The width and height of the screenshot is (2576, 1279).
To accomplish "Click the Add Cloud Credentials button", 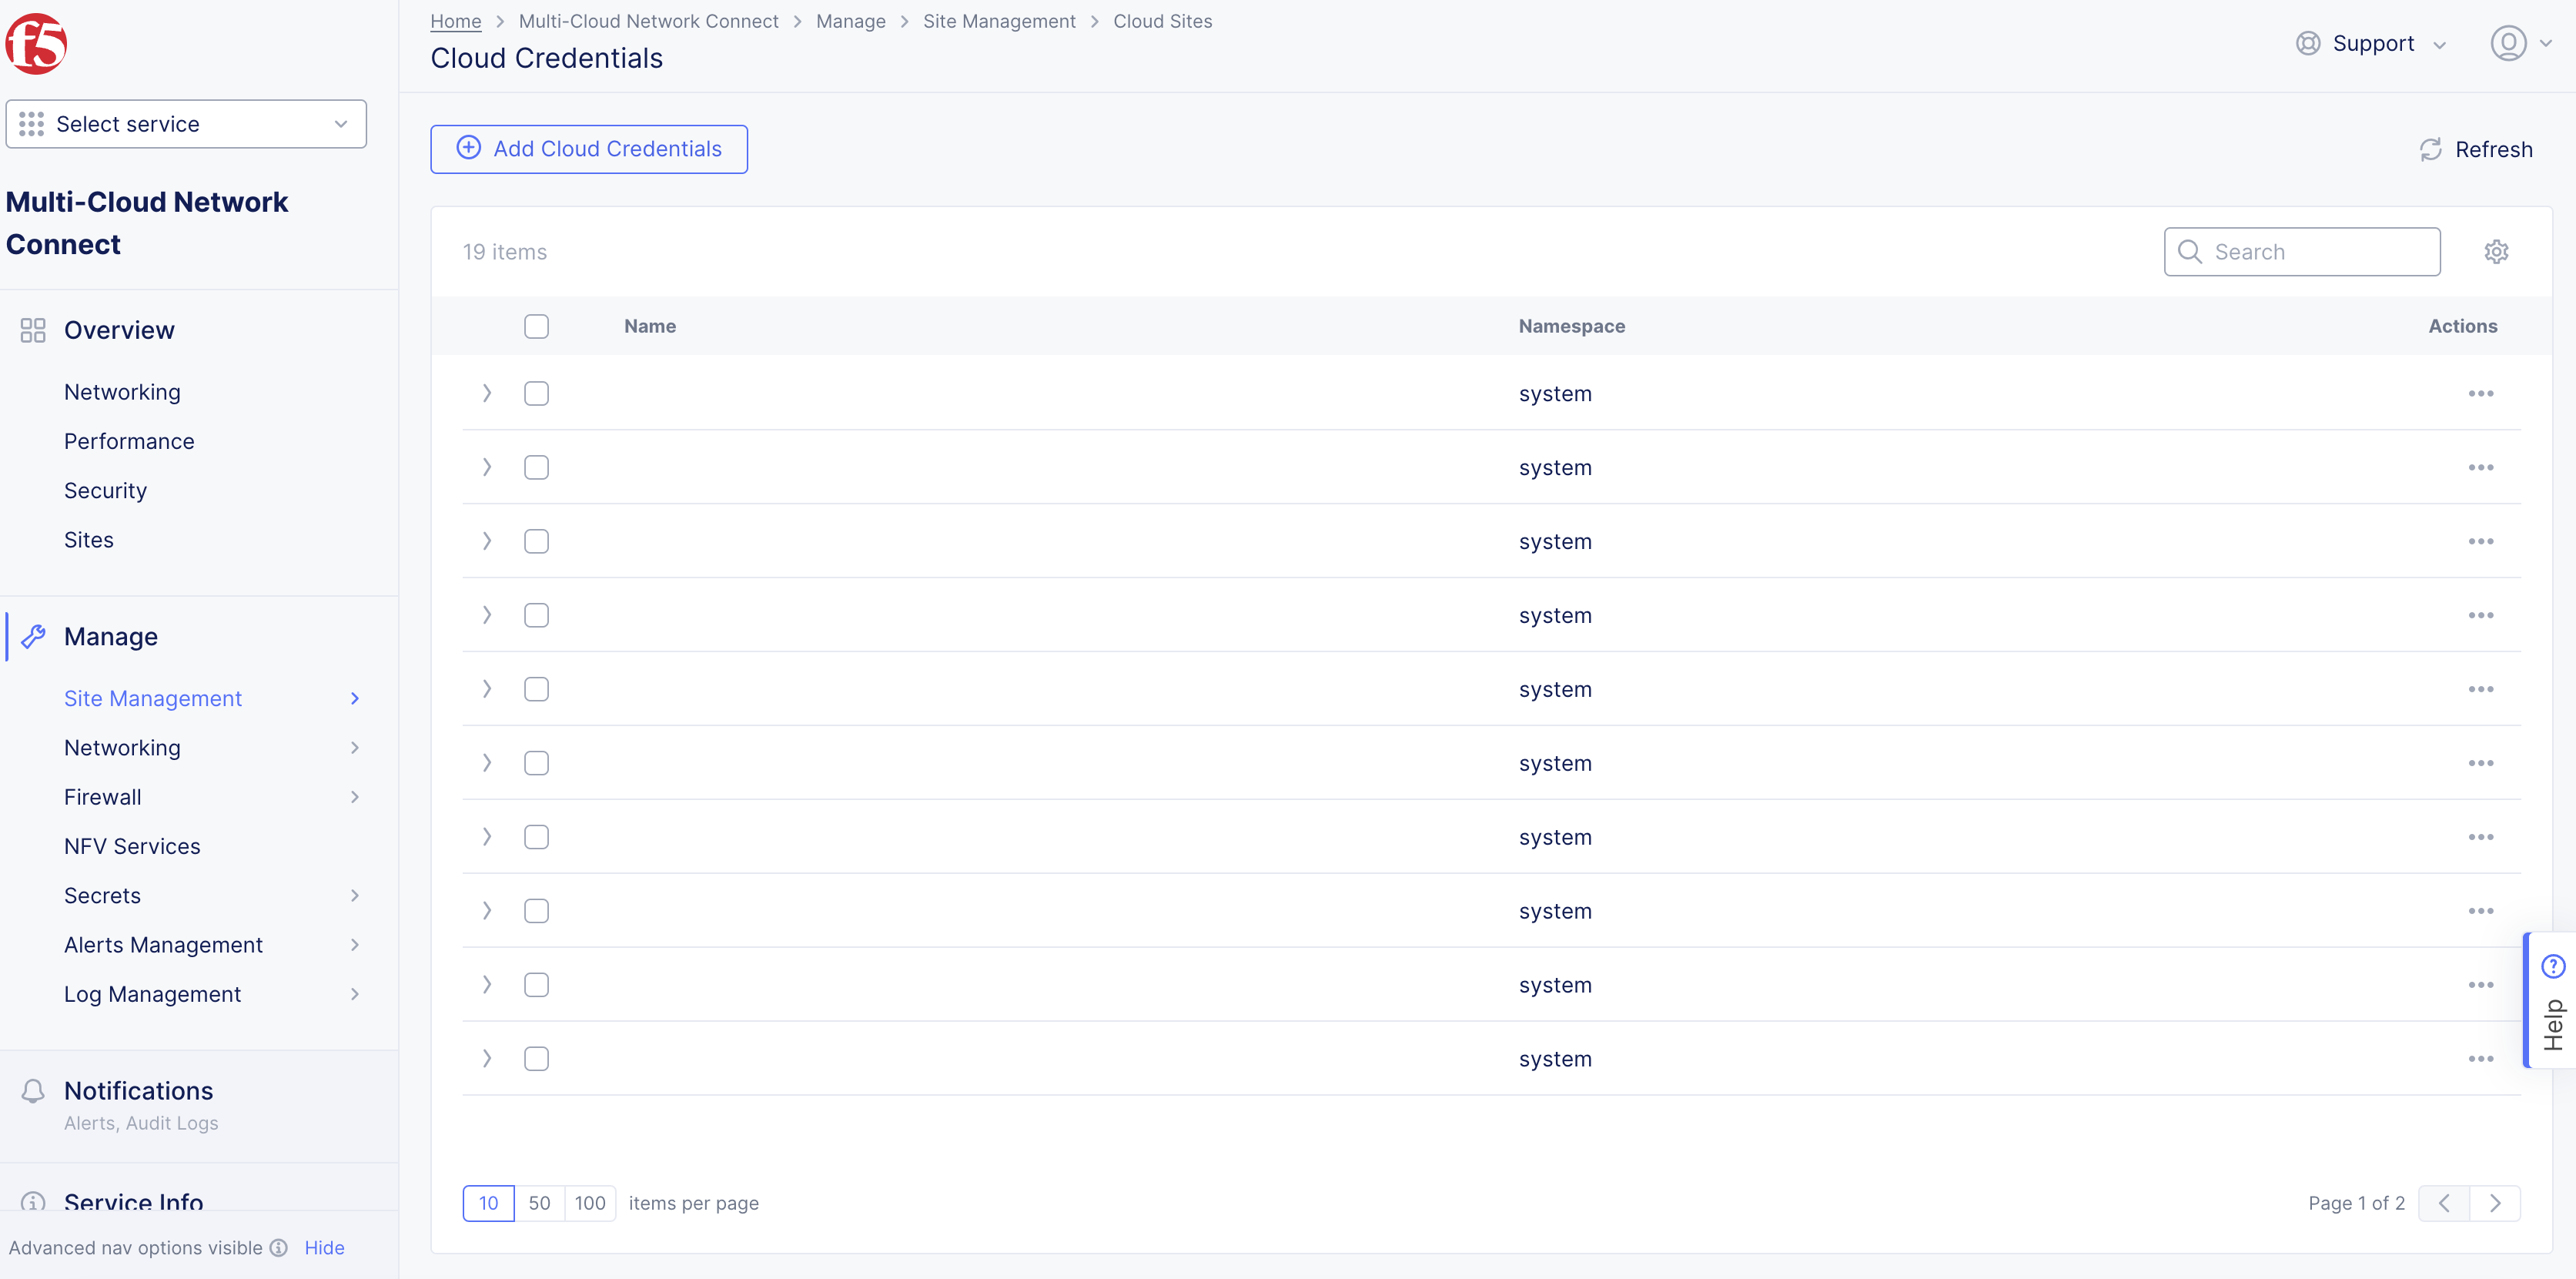I will [x=589, y=148].
